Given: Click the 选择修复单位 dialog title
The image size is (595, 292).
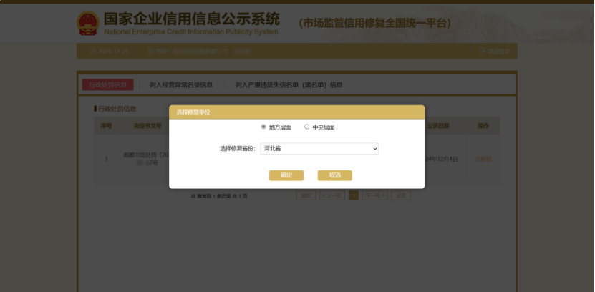Looking at the screenshot, I should [193, 112].
